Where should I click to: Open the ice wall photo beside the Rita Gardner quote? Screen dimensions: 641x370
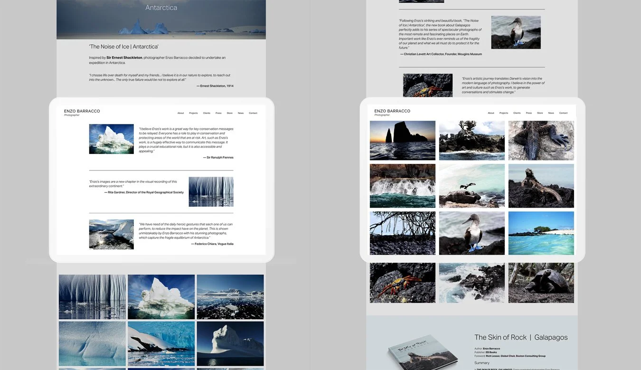click(x=211, y=191)
